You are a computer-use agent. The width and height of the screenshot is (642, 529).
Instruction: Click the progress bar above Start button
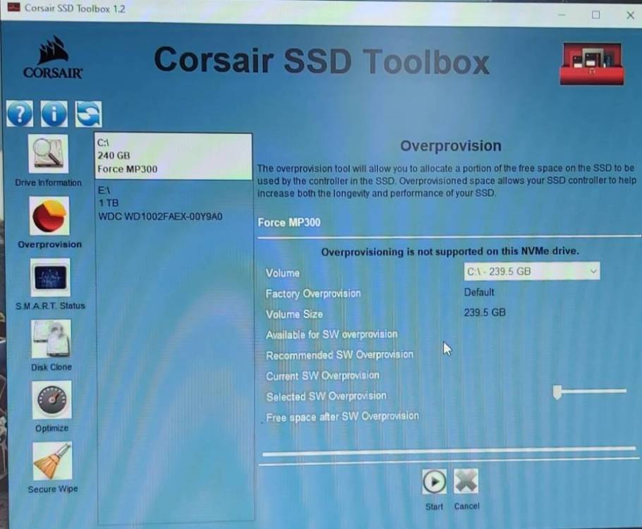pos(449,451)
